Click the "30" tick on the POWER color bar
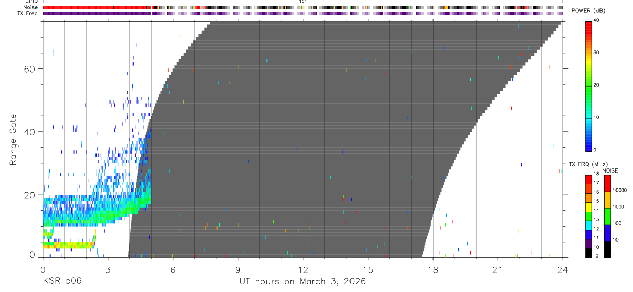633x292 pixels. [x=597, y=53]
